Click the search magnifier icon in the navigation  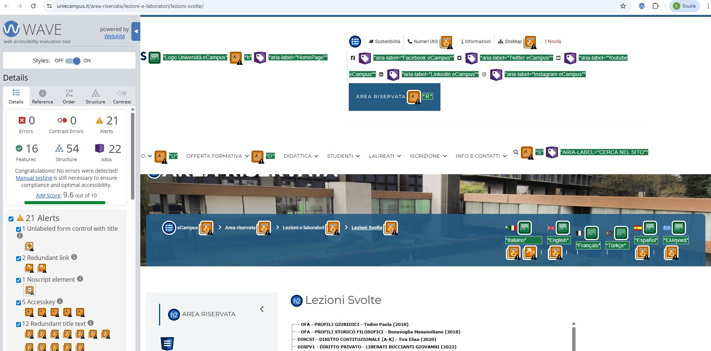516,152
